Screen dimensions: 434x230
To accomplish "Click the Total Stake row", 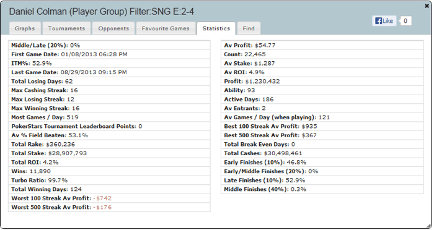I will tap(109, 153).
